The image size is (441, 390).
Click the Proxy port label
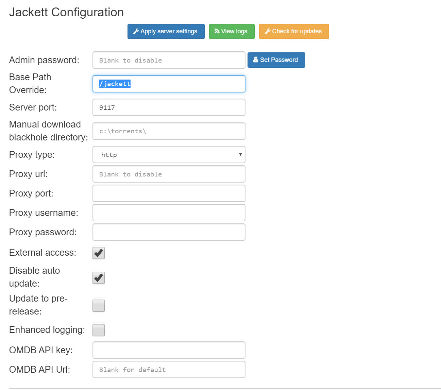tap(31, 193)
